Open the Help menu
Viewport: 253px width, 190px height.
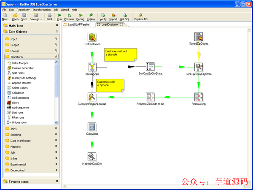click(x=74, y=10)
